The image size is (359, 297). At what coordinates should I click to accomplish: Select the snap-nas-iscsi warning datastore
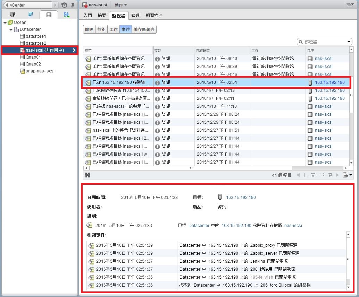[40, 71]
